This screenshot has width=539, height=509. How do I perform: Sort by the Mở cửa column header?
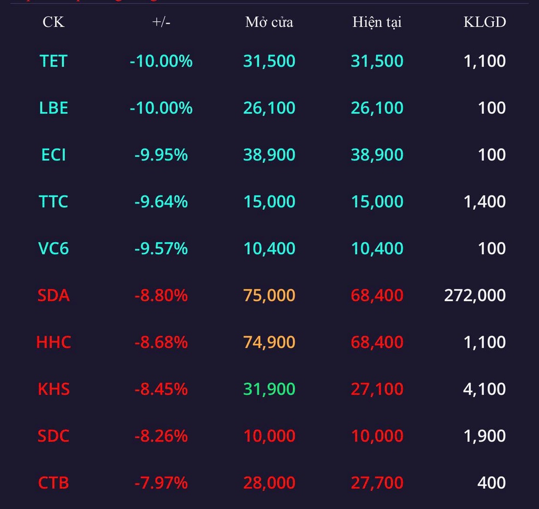(269, 22)
